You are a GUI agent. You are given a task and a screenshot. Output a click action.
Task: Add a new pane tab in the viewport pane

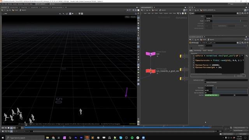point(66,7)
